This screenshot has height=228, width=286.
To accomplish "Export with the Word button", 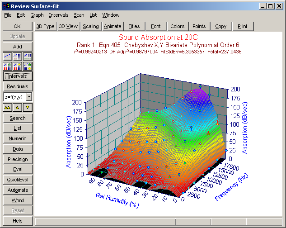I will pyautogui.click(x=18, y=200).
